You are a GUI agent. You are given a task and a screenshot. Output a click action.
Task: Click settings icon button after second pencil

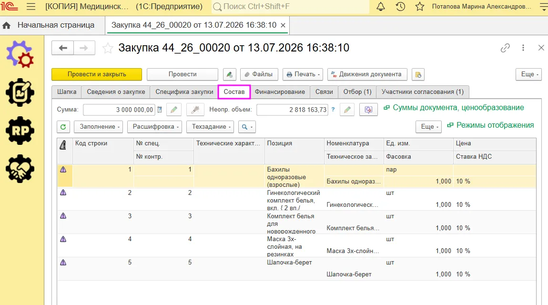368,110
